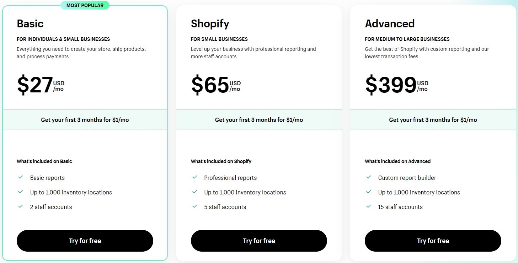Screen dimensions: 518x263
Task: Click the checkmark beside Basic plan inventory locations
Action: 20,192
